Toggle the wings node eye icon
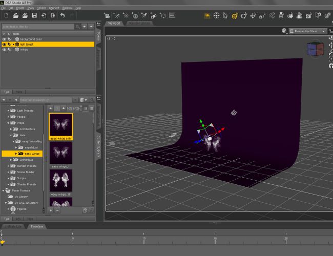 pos(4,50)
